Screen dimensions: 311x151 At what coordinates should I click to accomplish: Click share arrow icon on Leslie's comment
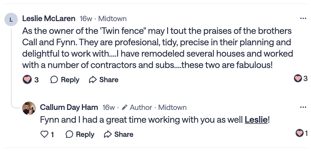point(92,80)
